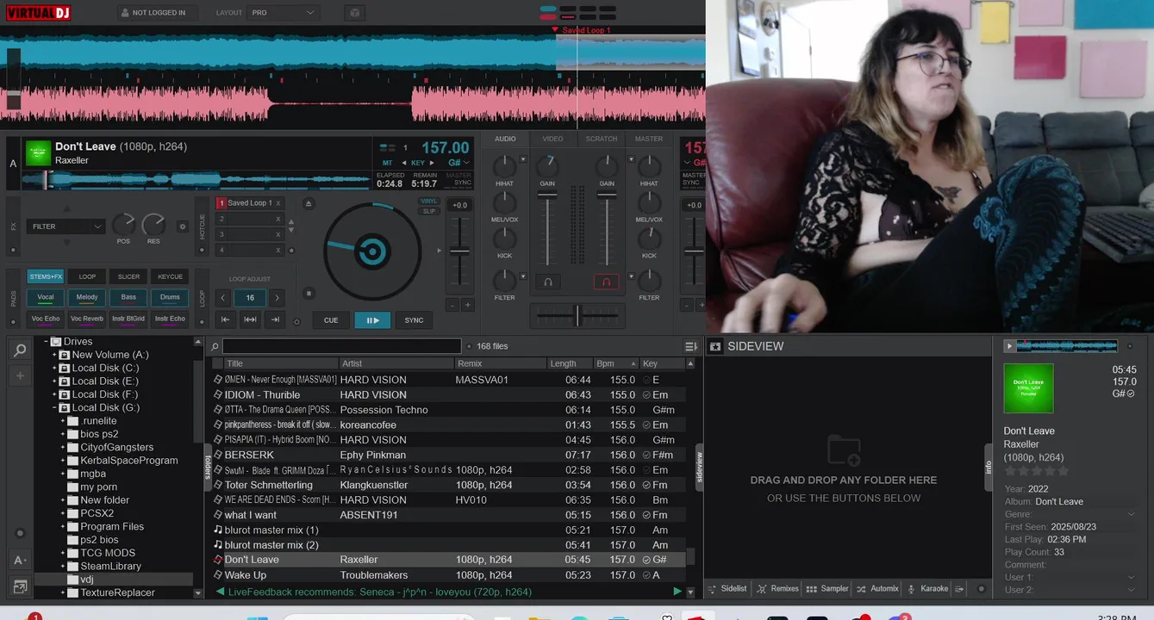Toggle Vocal stem pad
The width and height of the screenshot is (1154, 620).
click(46, 298)
